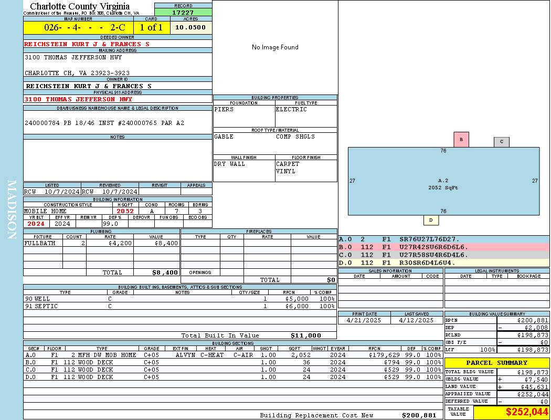551x420 pixels.
Task: Click roof material COMP SHGLS
Action: [295, 136]
